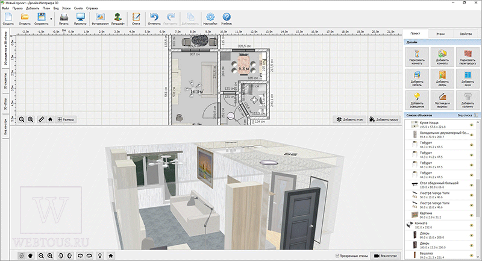Pick the ruler measuring tool in 2D view
This screenshot has height=261, width=482.
pyautogui.click(x=41, y=119)
